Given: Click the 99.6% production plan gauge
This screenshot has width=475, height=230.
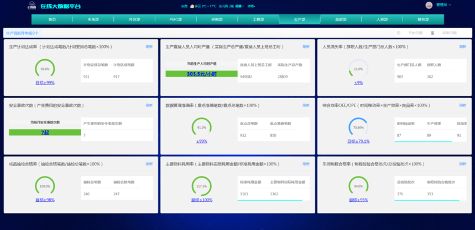Looking at the screenshot, I should [45, 69].
